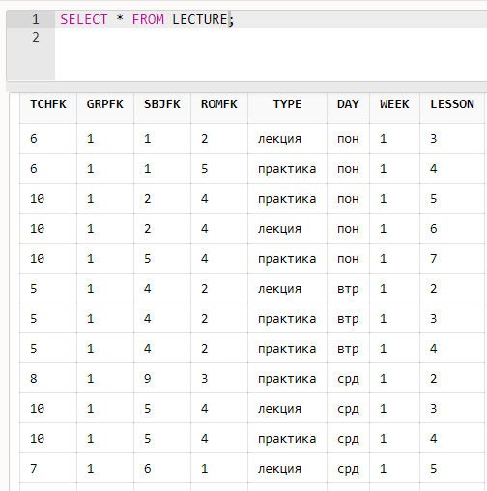Click the SBJFK column header
The width and height of the screenshot is (487, 491).
point(162,104)
